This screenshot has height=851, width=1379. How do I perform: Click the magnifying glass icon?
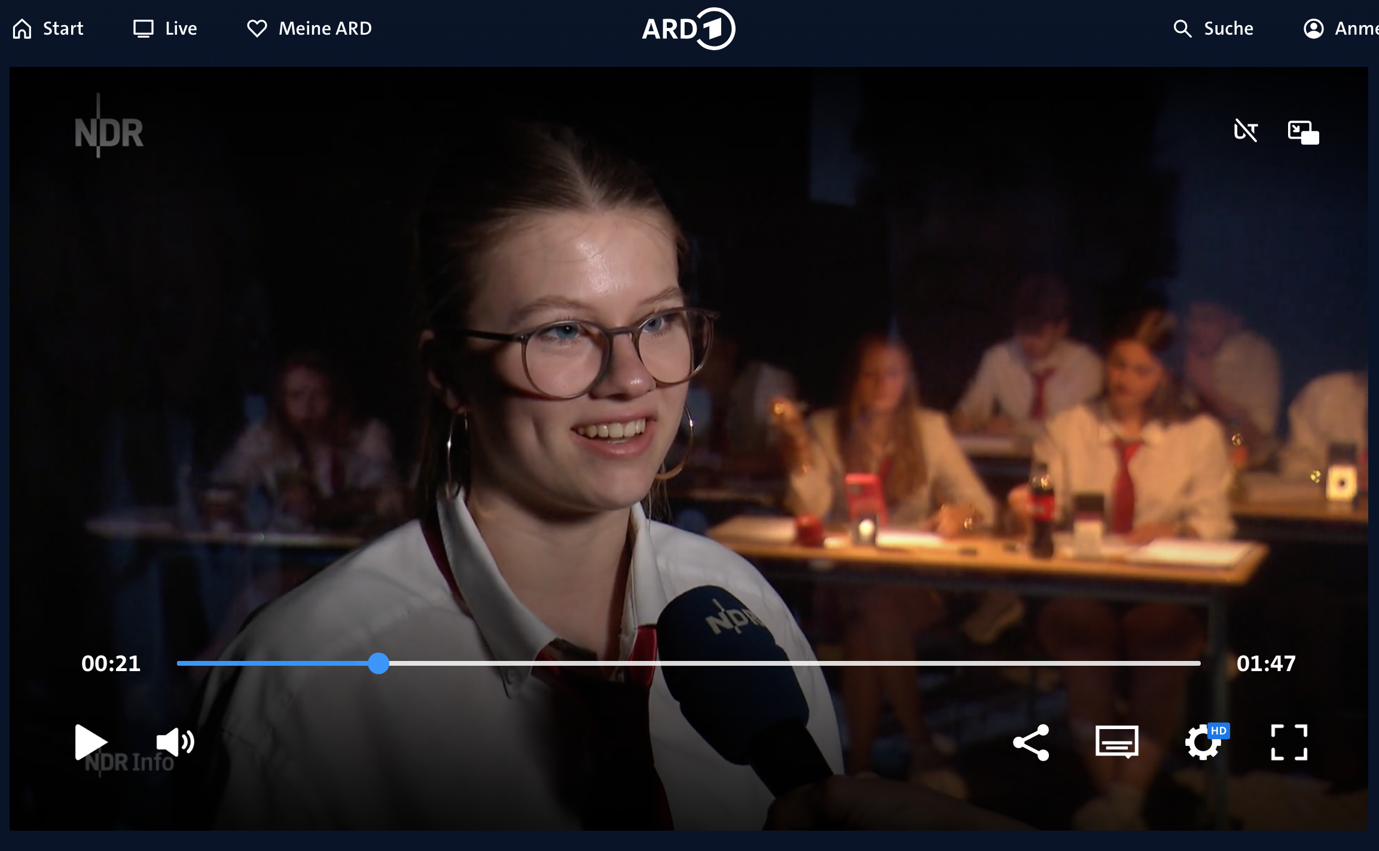[x=1182, y=29]
